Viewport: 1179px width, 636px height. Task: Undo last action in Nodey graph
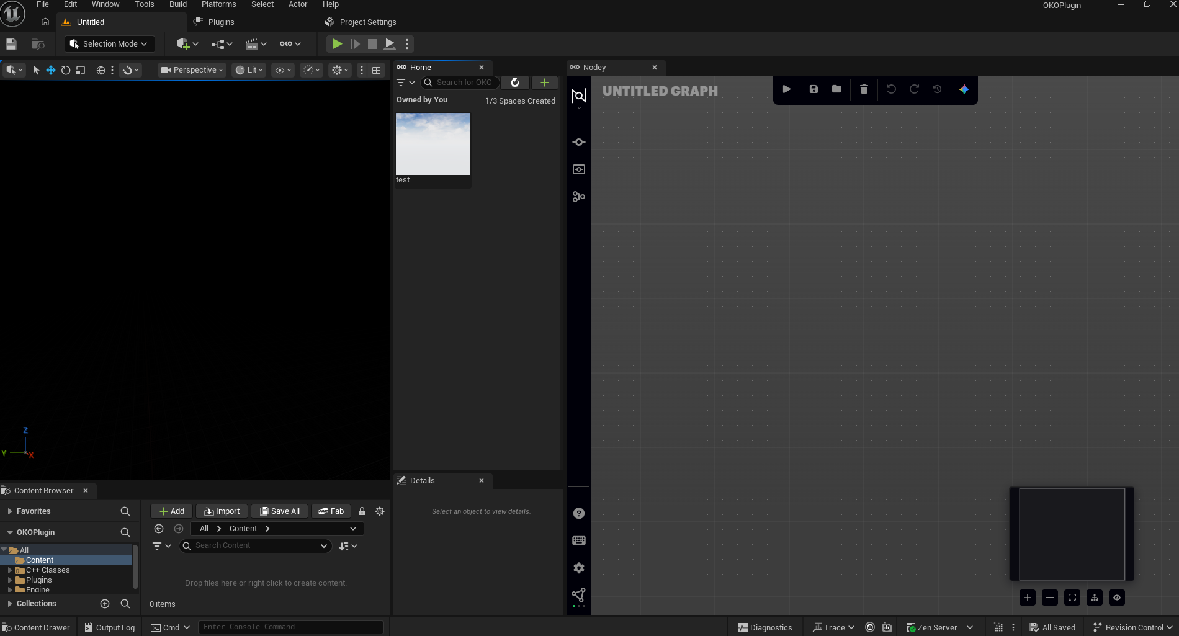pyautogui.click(x=891, y=89)
